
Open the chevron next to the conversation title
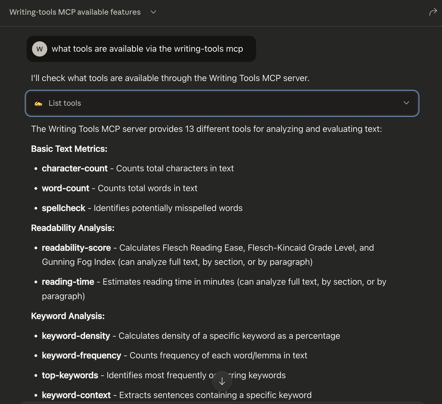point(153,12)
